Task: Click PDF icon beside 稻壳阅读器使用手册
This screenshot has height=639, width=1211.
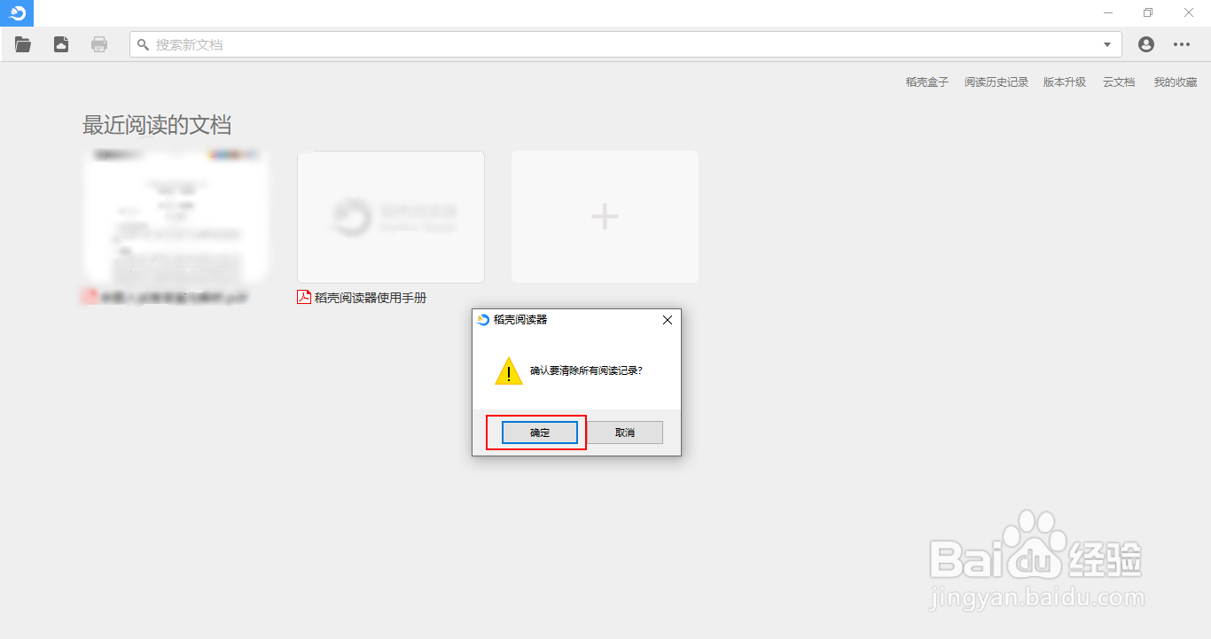Action: pos(304,297)
